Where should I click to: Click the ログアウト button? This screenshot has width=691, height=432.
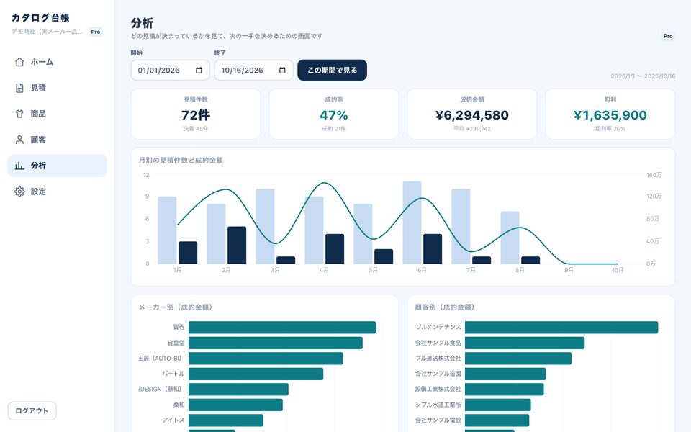click(x=32, y=411)
